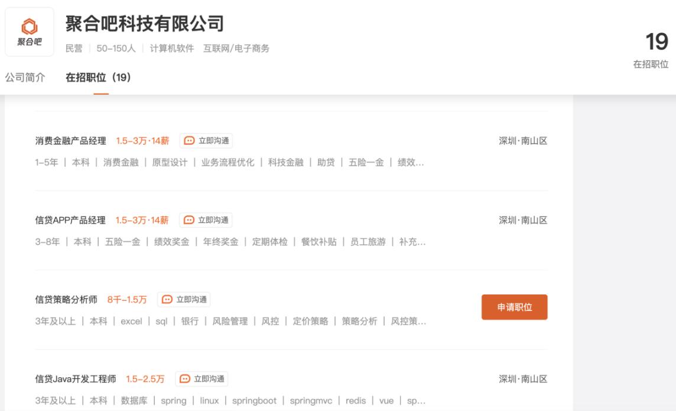Click 深圳·南山区 location for 消费金融产品经理
Image resolution: width=676 pixels, height=411 pixels.
pos(523,141)
